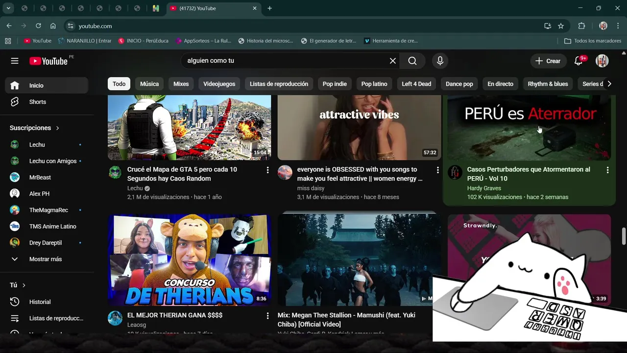Reload the page
Image resolution: width=627 pixels, height=353 pixels.
[x=38, y=26]
